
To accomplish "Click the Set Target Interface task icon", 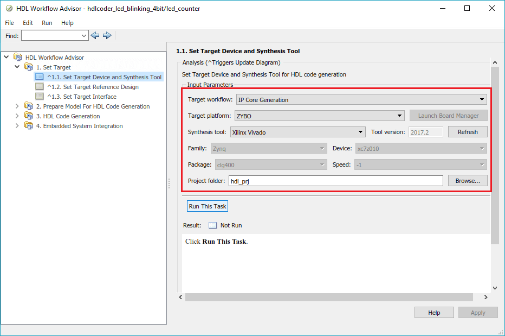I will tap(39, 97).
